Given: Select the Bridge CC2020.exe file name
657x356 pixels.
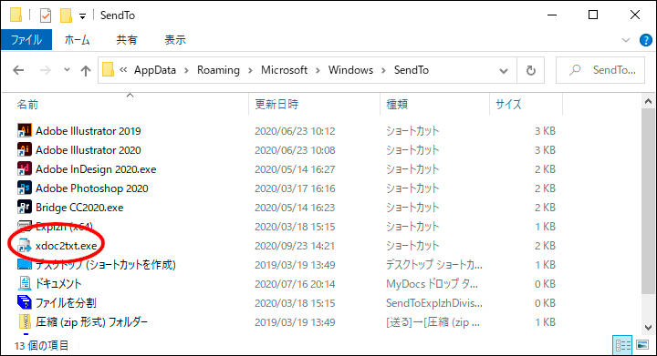Looking at the screenshot, I should (x=79, y=208).
